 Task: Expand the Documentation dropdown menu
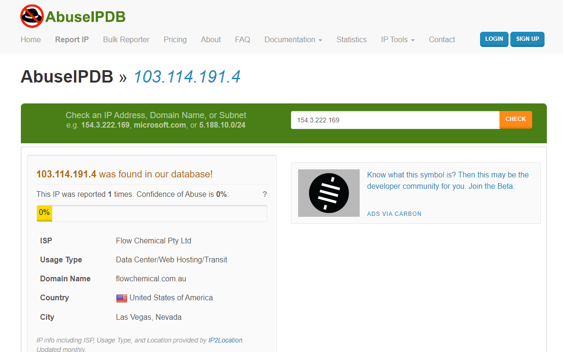tap(293, 39)
